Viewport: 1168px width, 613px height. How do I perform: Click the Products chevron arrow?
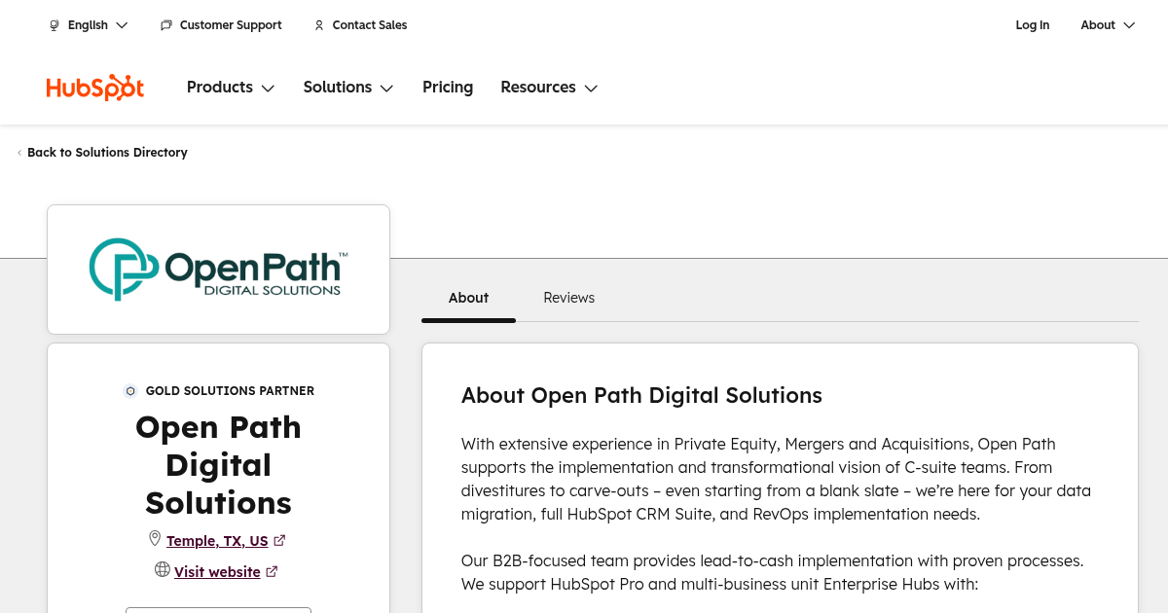(x=268, y=89)
